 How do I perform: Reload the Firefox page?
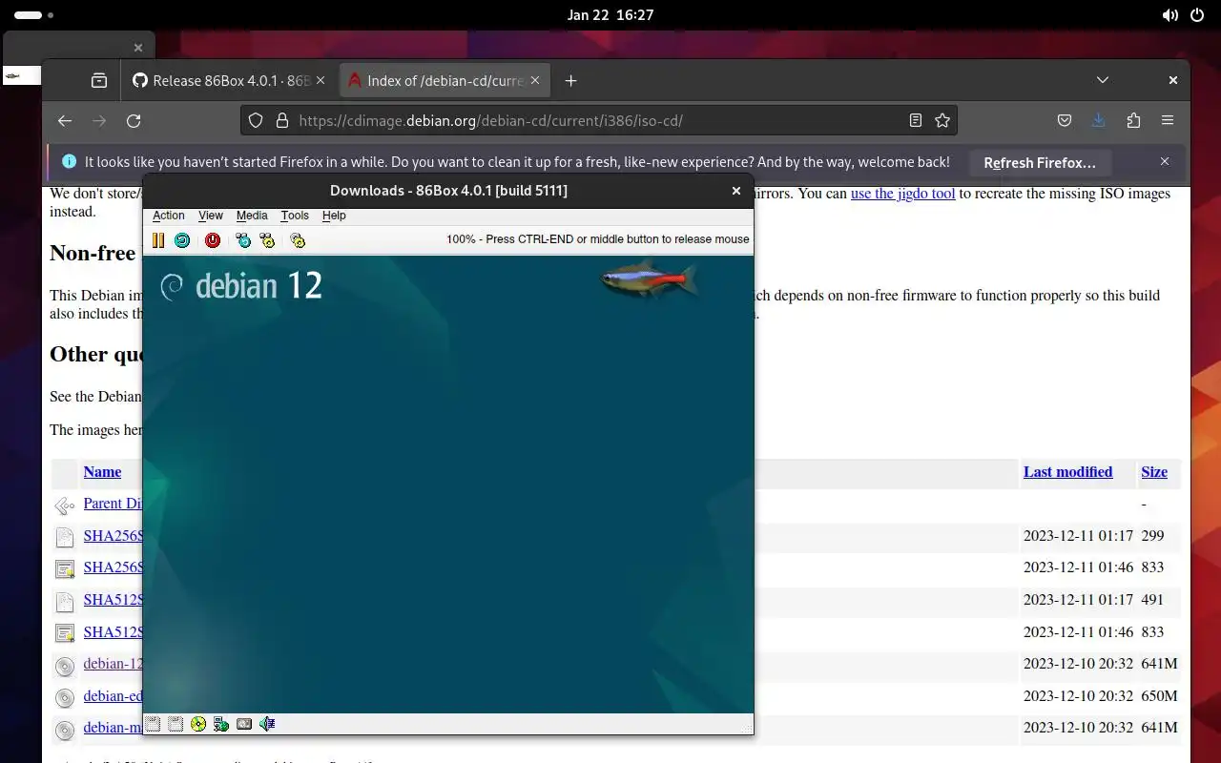pos(134,120)
